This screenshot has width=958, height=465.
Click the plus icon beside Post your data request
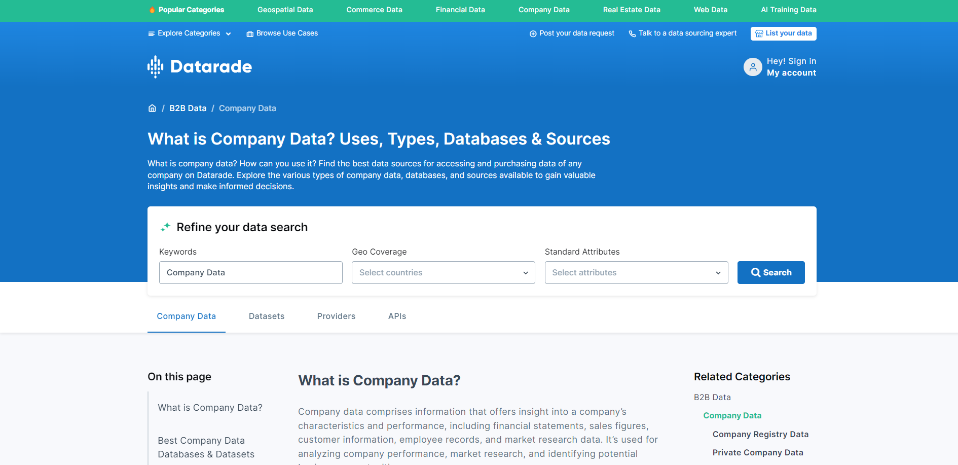point(533,33)
